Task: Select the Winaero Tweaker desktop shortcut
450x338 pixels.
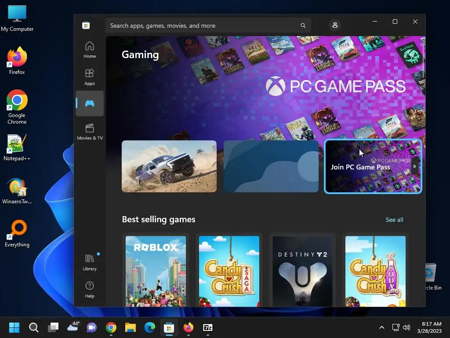Action: tap(17, 191)
